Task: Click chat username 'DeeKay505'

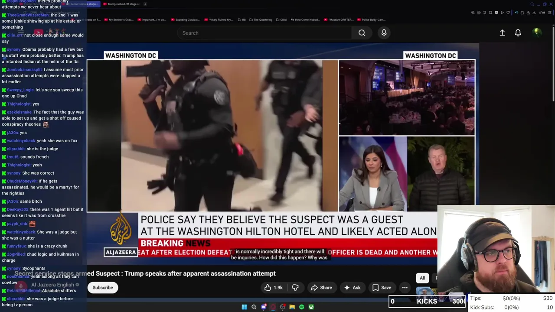Action: coord(17,209)
